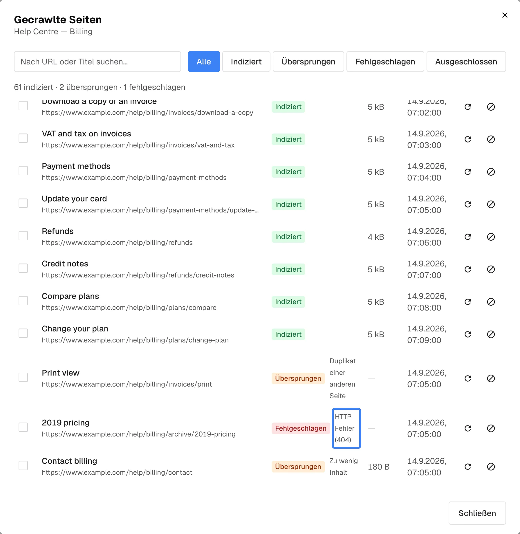
Task: Exclude the Print view page
Action: 491,378
